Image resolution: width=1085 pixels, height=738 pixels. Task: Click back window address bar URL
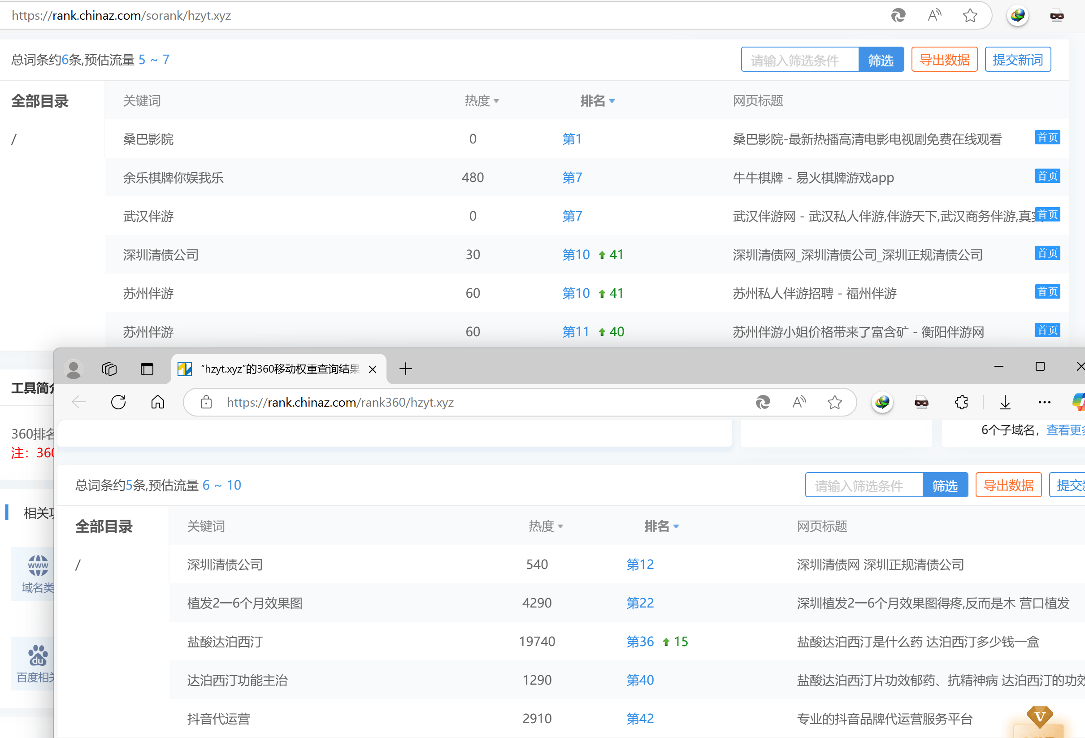click(x=122, y=15)
